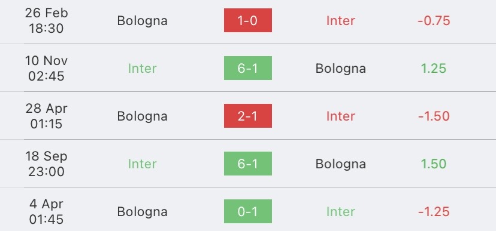Open the 2-1 score on 28 Apr
The image size is (496, 231).
(x=247, y=116)
